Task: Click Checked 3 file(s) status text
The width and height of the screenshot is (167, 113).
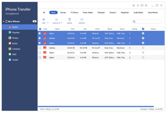Action: (x=151, y=109)
